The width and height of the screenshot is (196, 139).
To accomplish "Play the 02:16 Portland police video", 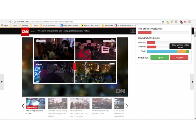I will point(102,104).
